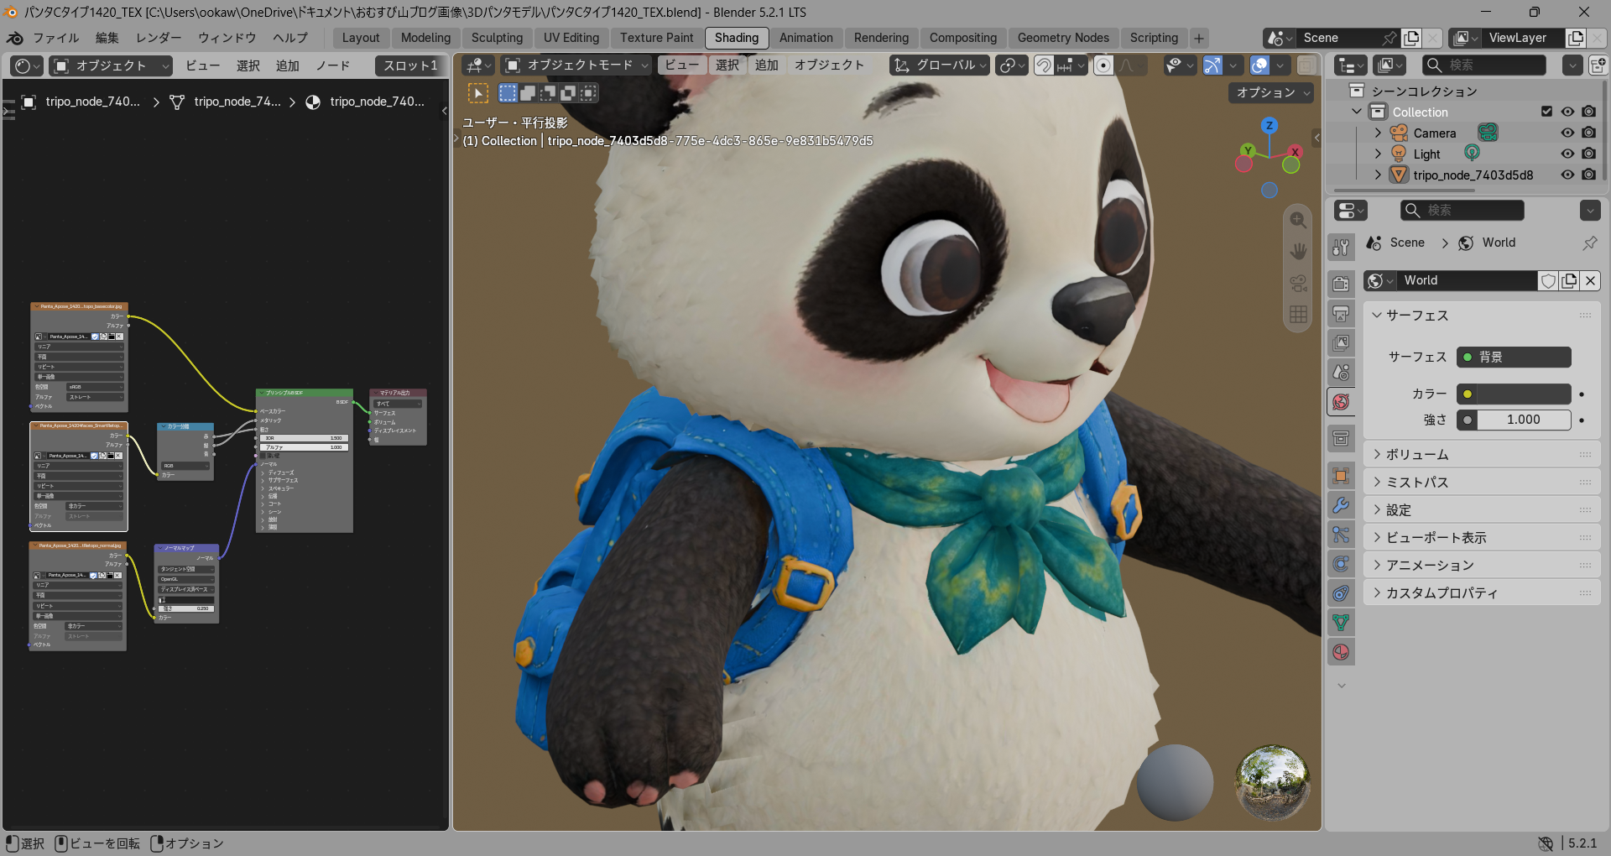Open the Modifier wrench properties tab
This screenshot has width=1611, height=856.
1341,505
